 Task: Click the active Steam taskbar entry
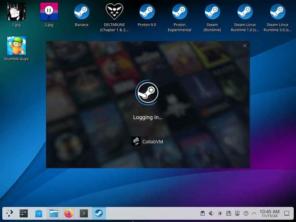[x=99, y=213]
